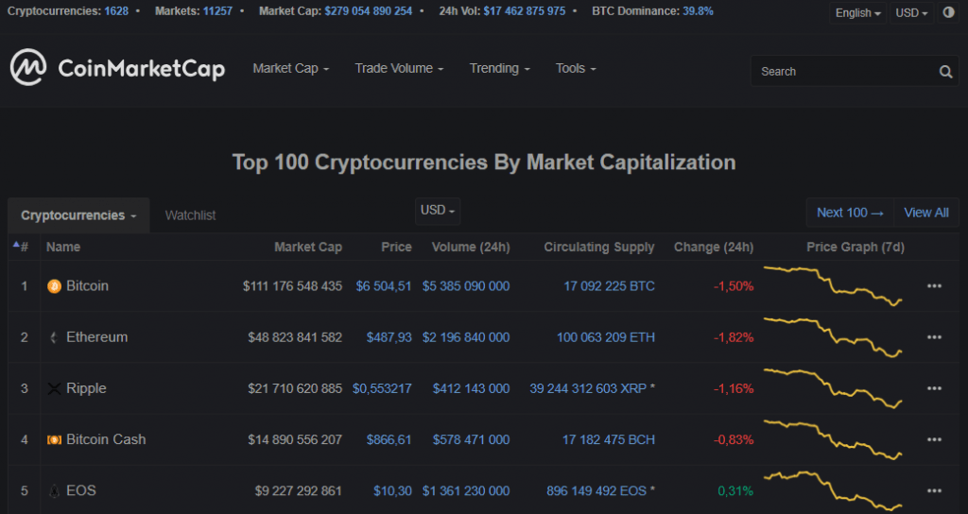Screen dimensions: 968x514
Task: Click the Bitcoin coin icon
Action: pos(54,286)
